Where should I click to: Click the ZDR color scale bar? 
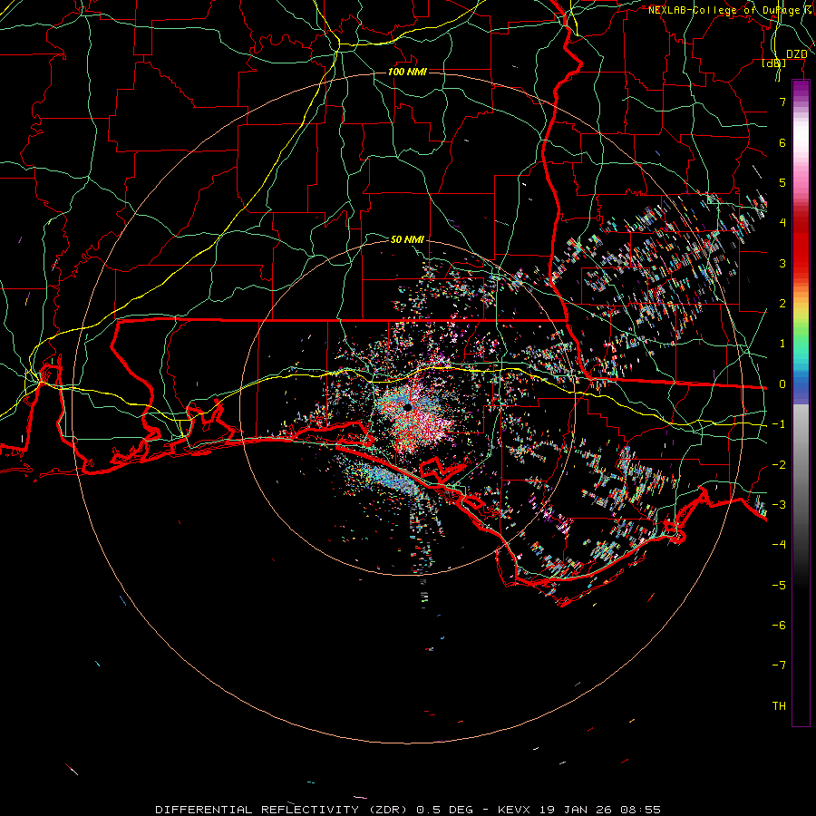[801, 403]
